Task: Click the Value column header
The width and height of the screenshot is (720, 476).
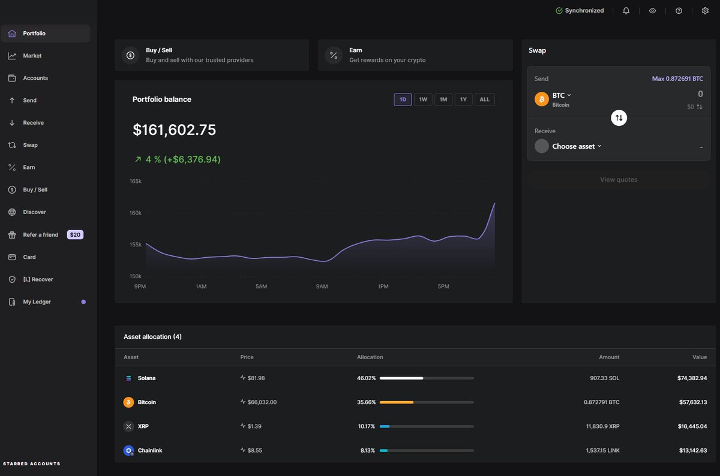Action: click(x=700, y=357)
